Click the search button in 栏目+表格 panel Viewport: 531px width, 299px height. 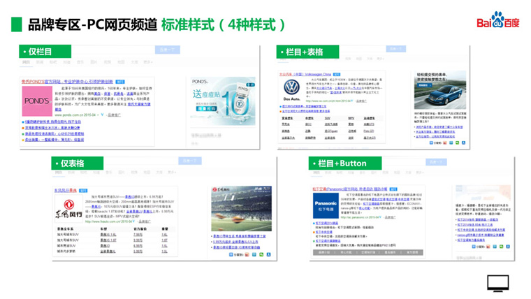click(396, 49)
